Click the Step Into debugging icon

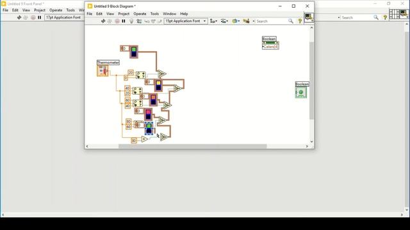coord(147,21)
